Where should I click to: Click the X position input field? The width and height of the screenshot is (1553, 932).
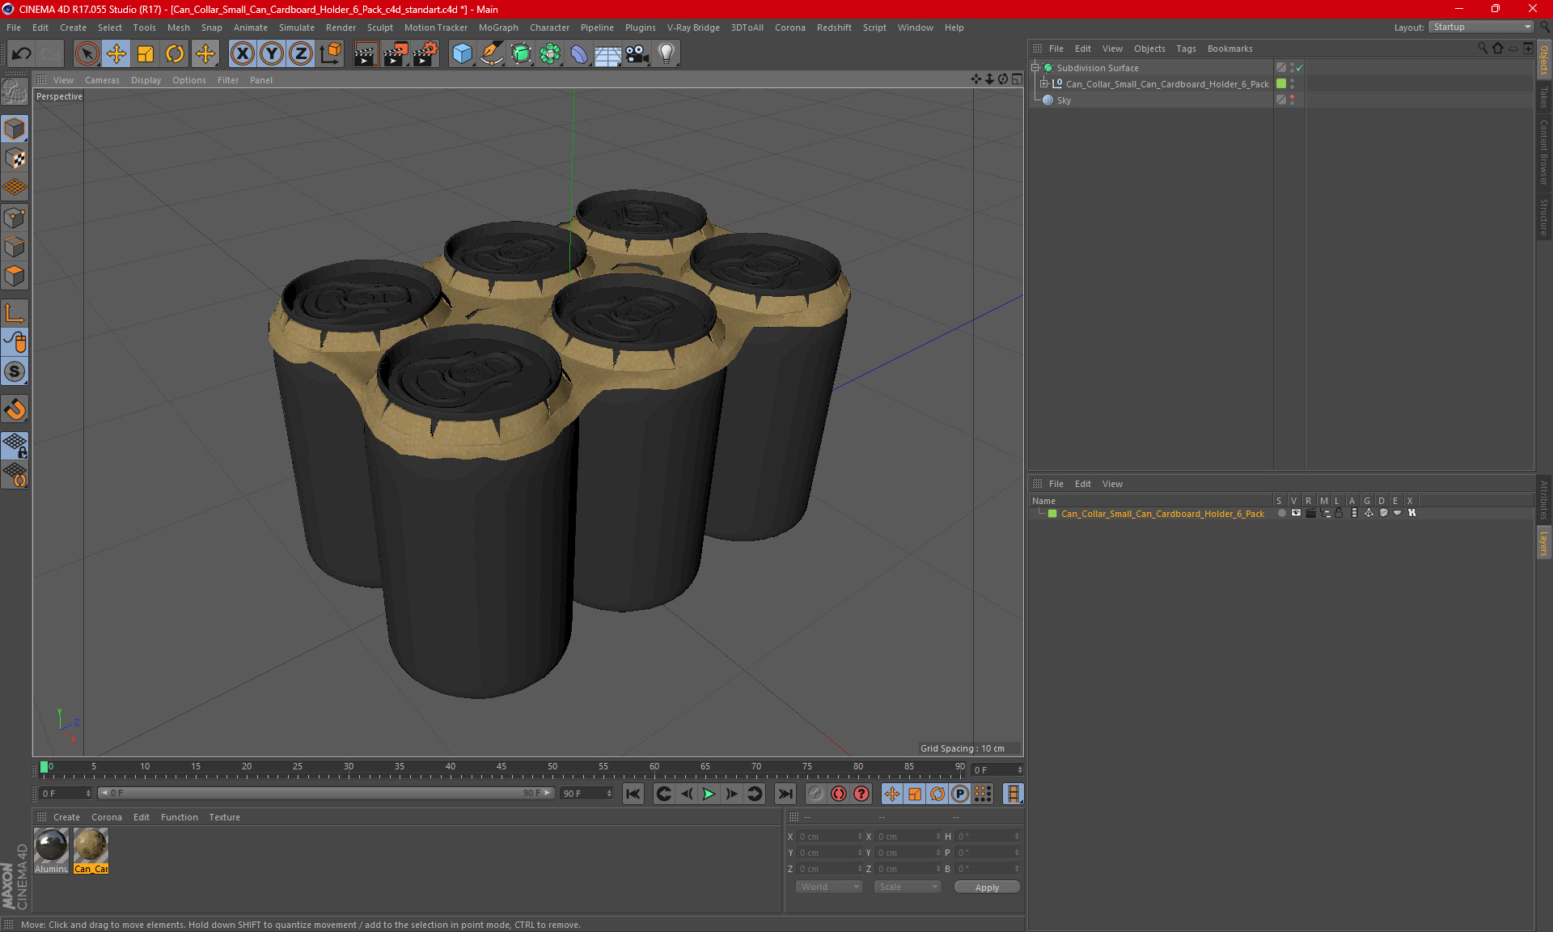(830, 837)
